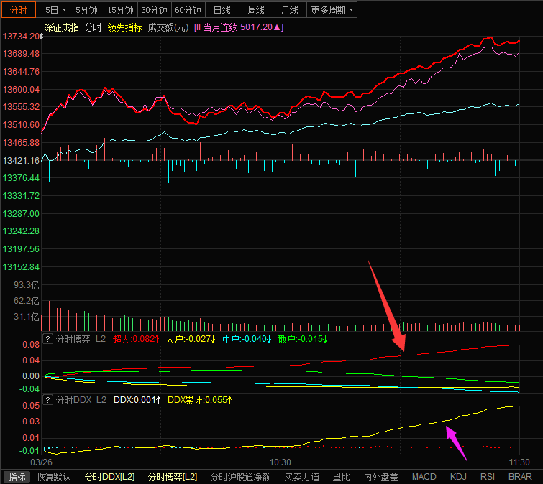The width and height of the screenshot is (543, 484).
Task: Click the 分时博弈_L2 indicator title
Action: [81, 339]
